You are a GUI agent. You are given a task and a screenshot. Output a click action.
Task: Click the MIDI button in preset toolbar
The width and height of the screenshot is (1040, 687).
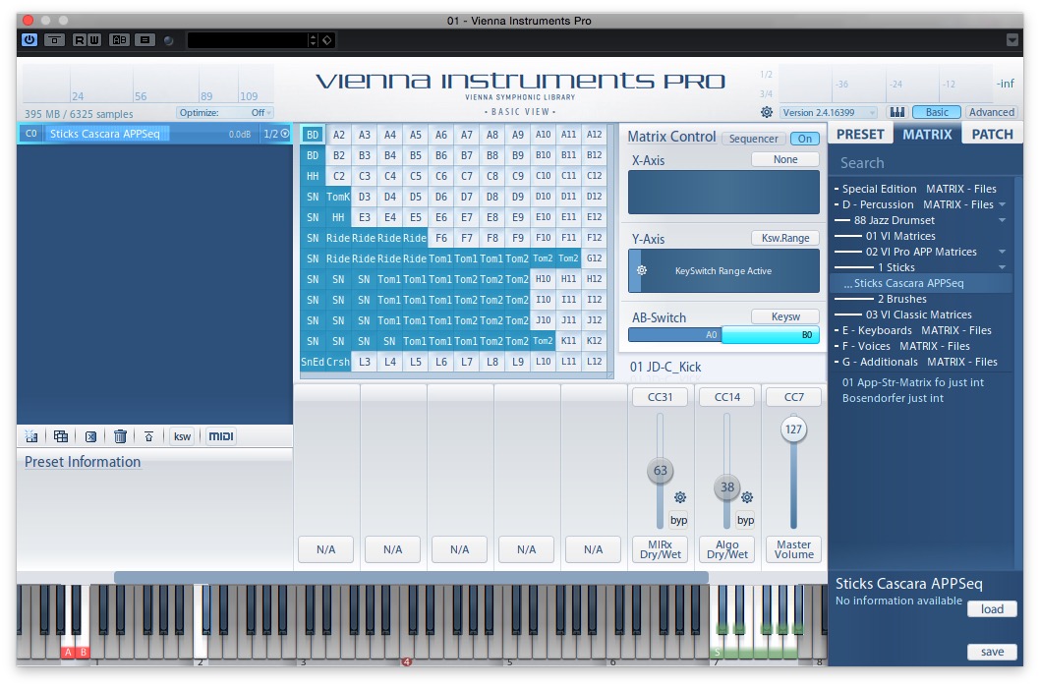221,436
